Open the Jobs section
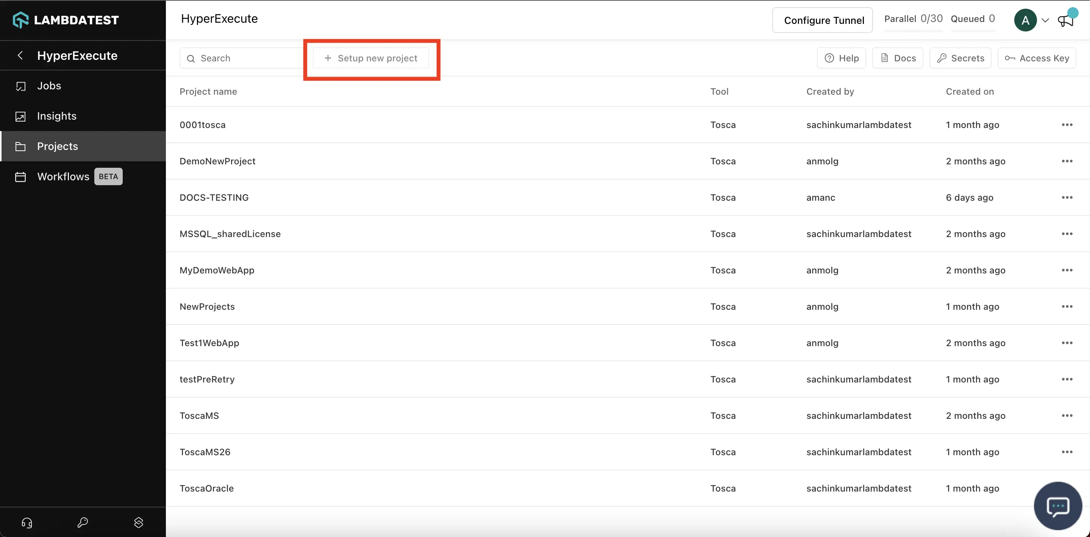Screen dimensions: 1090x537 [48, 85]
